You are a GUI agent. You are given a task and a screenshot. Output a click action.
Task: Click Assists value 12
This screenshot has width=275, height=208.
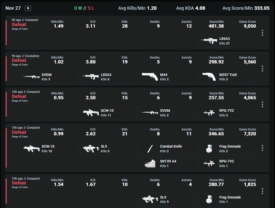point(189,26)
